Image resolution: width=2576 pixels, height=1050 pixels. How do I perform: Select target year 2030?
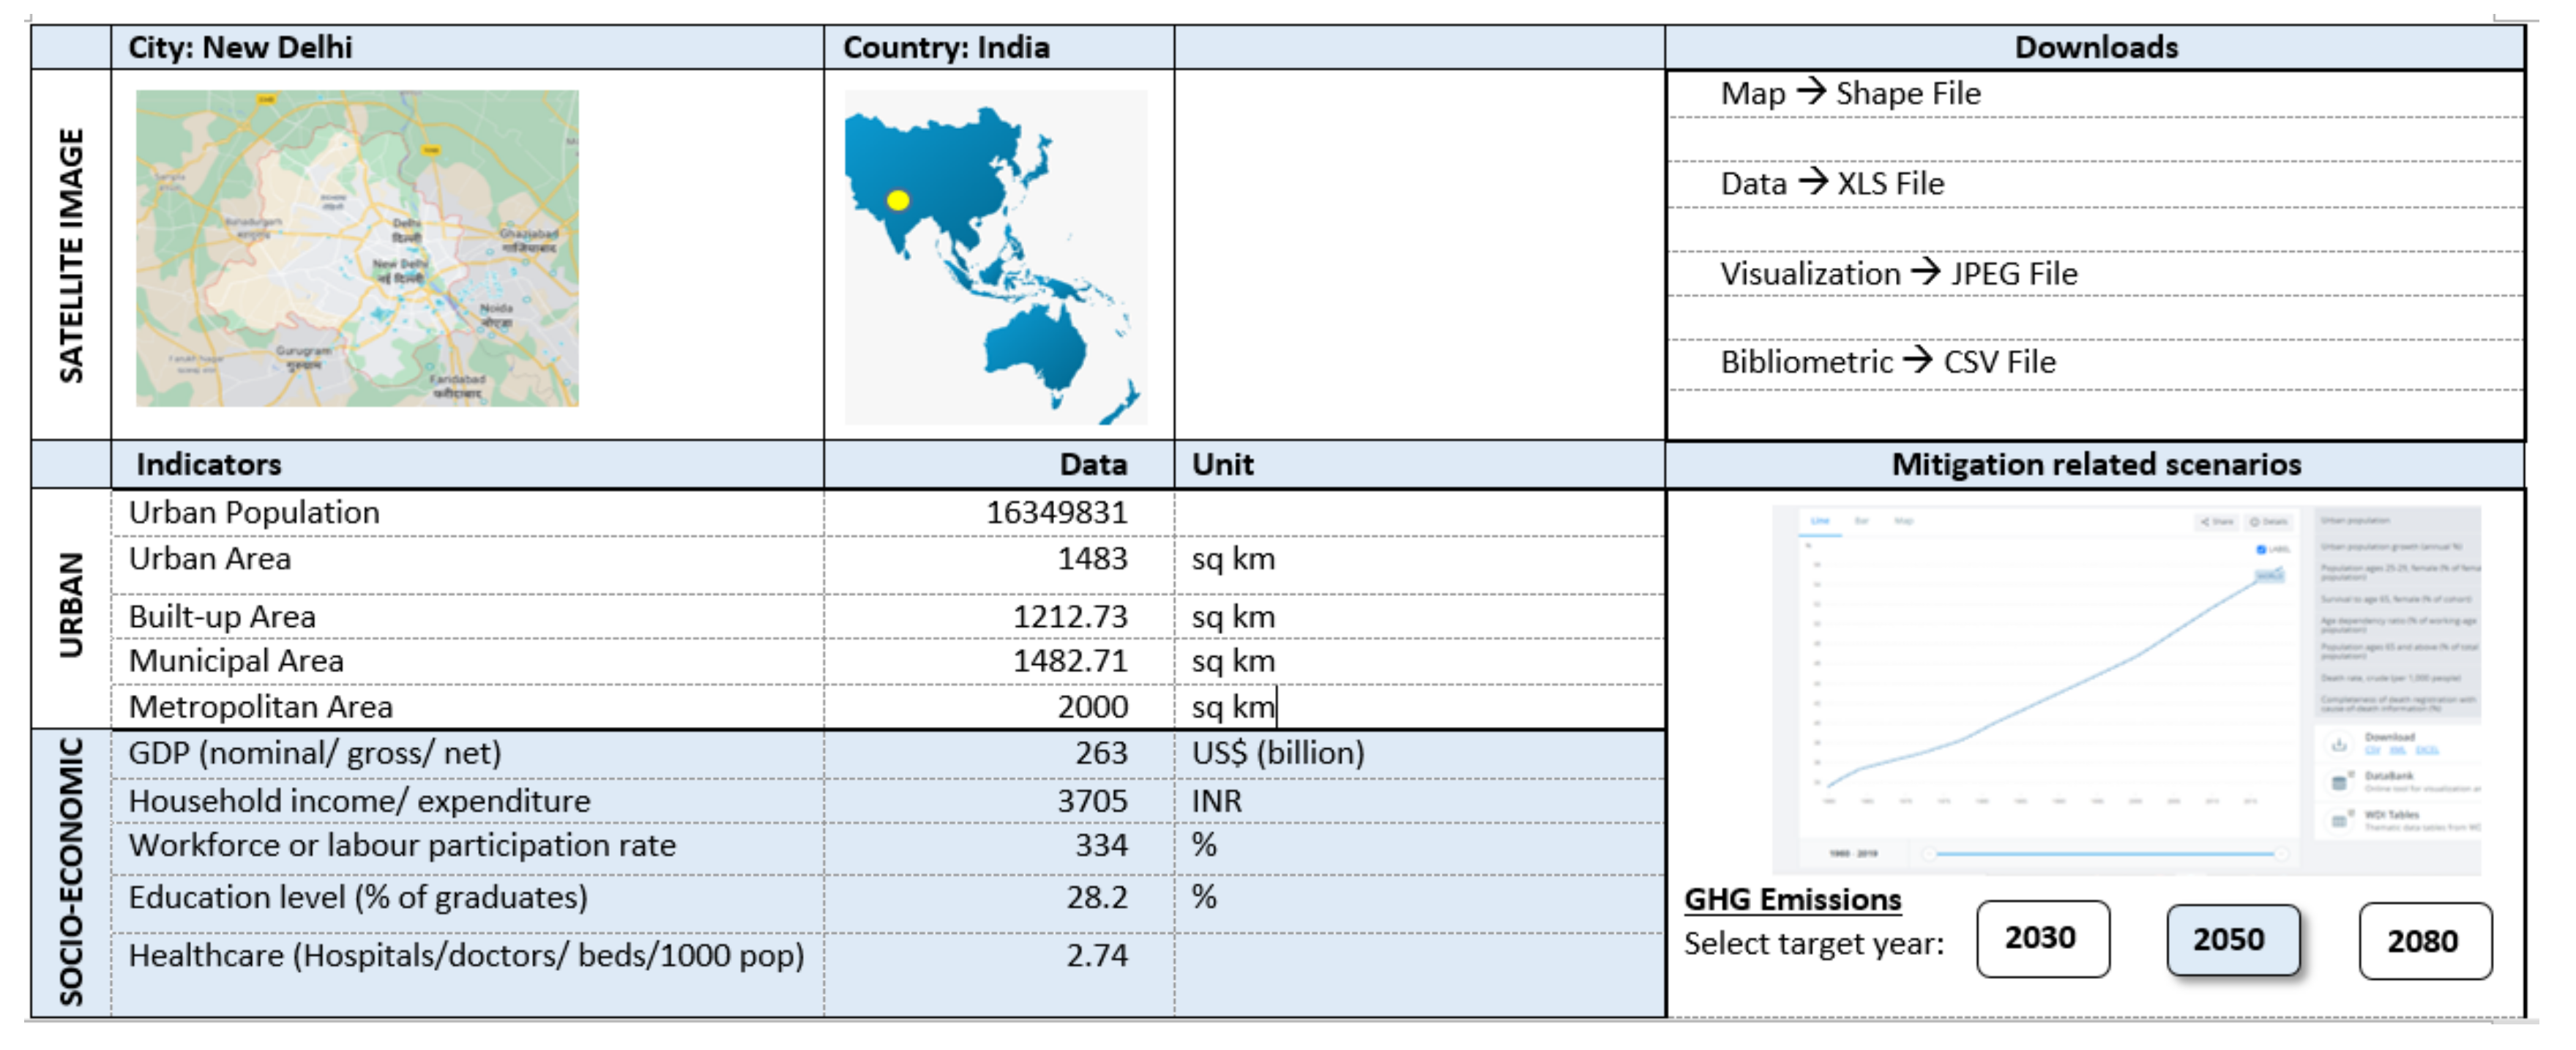2042,939
